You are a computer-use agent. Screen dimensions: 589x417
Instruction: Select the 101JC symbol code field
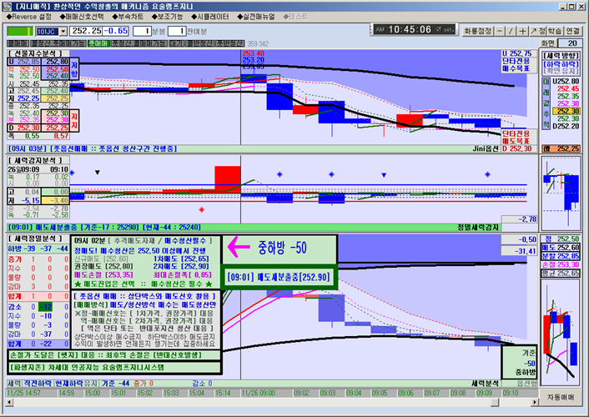(48, 32)
